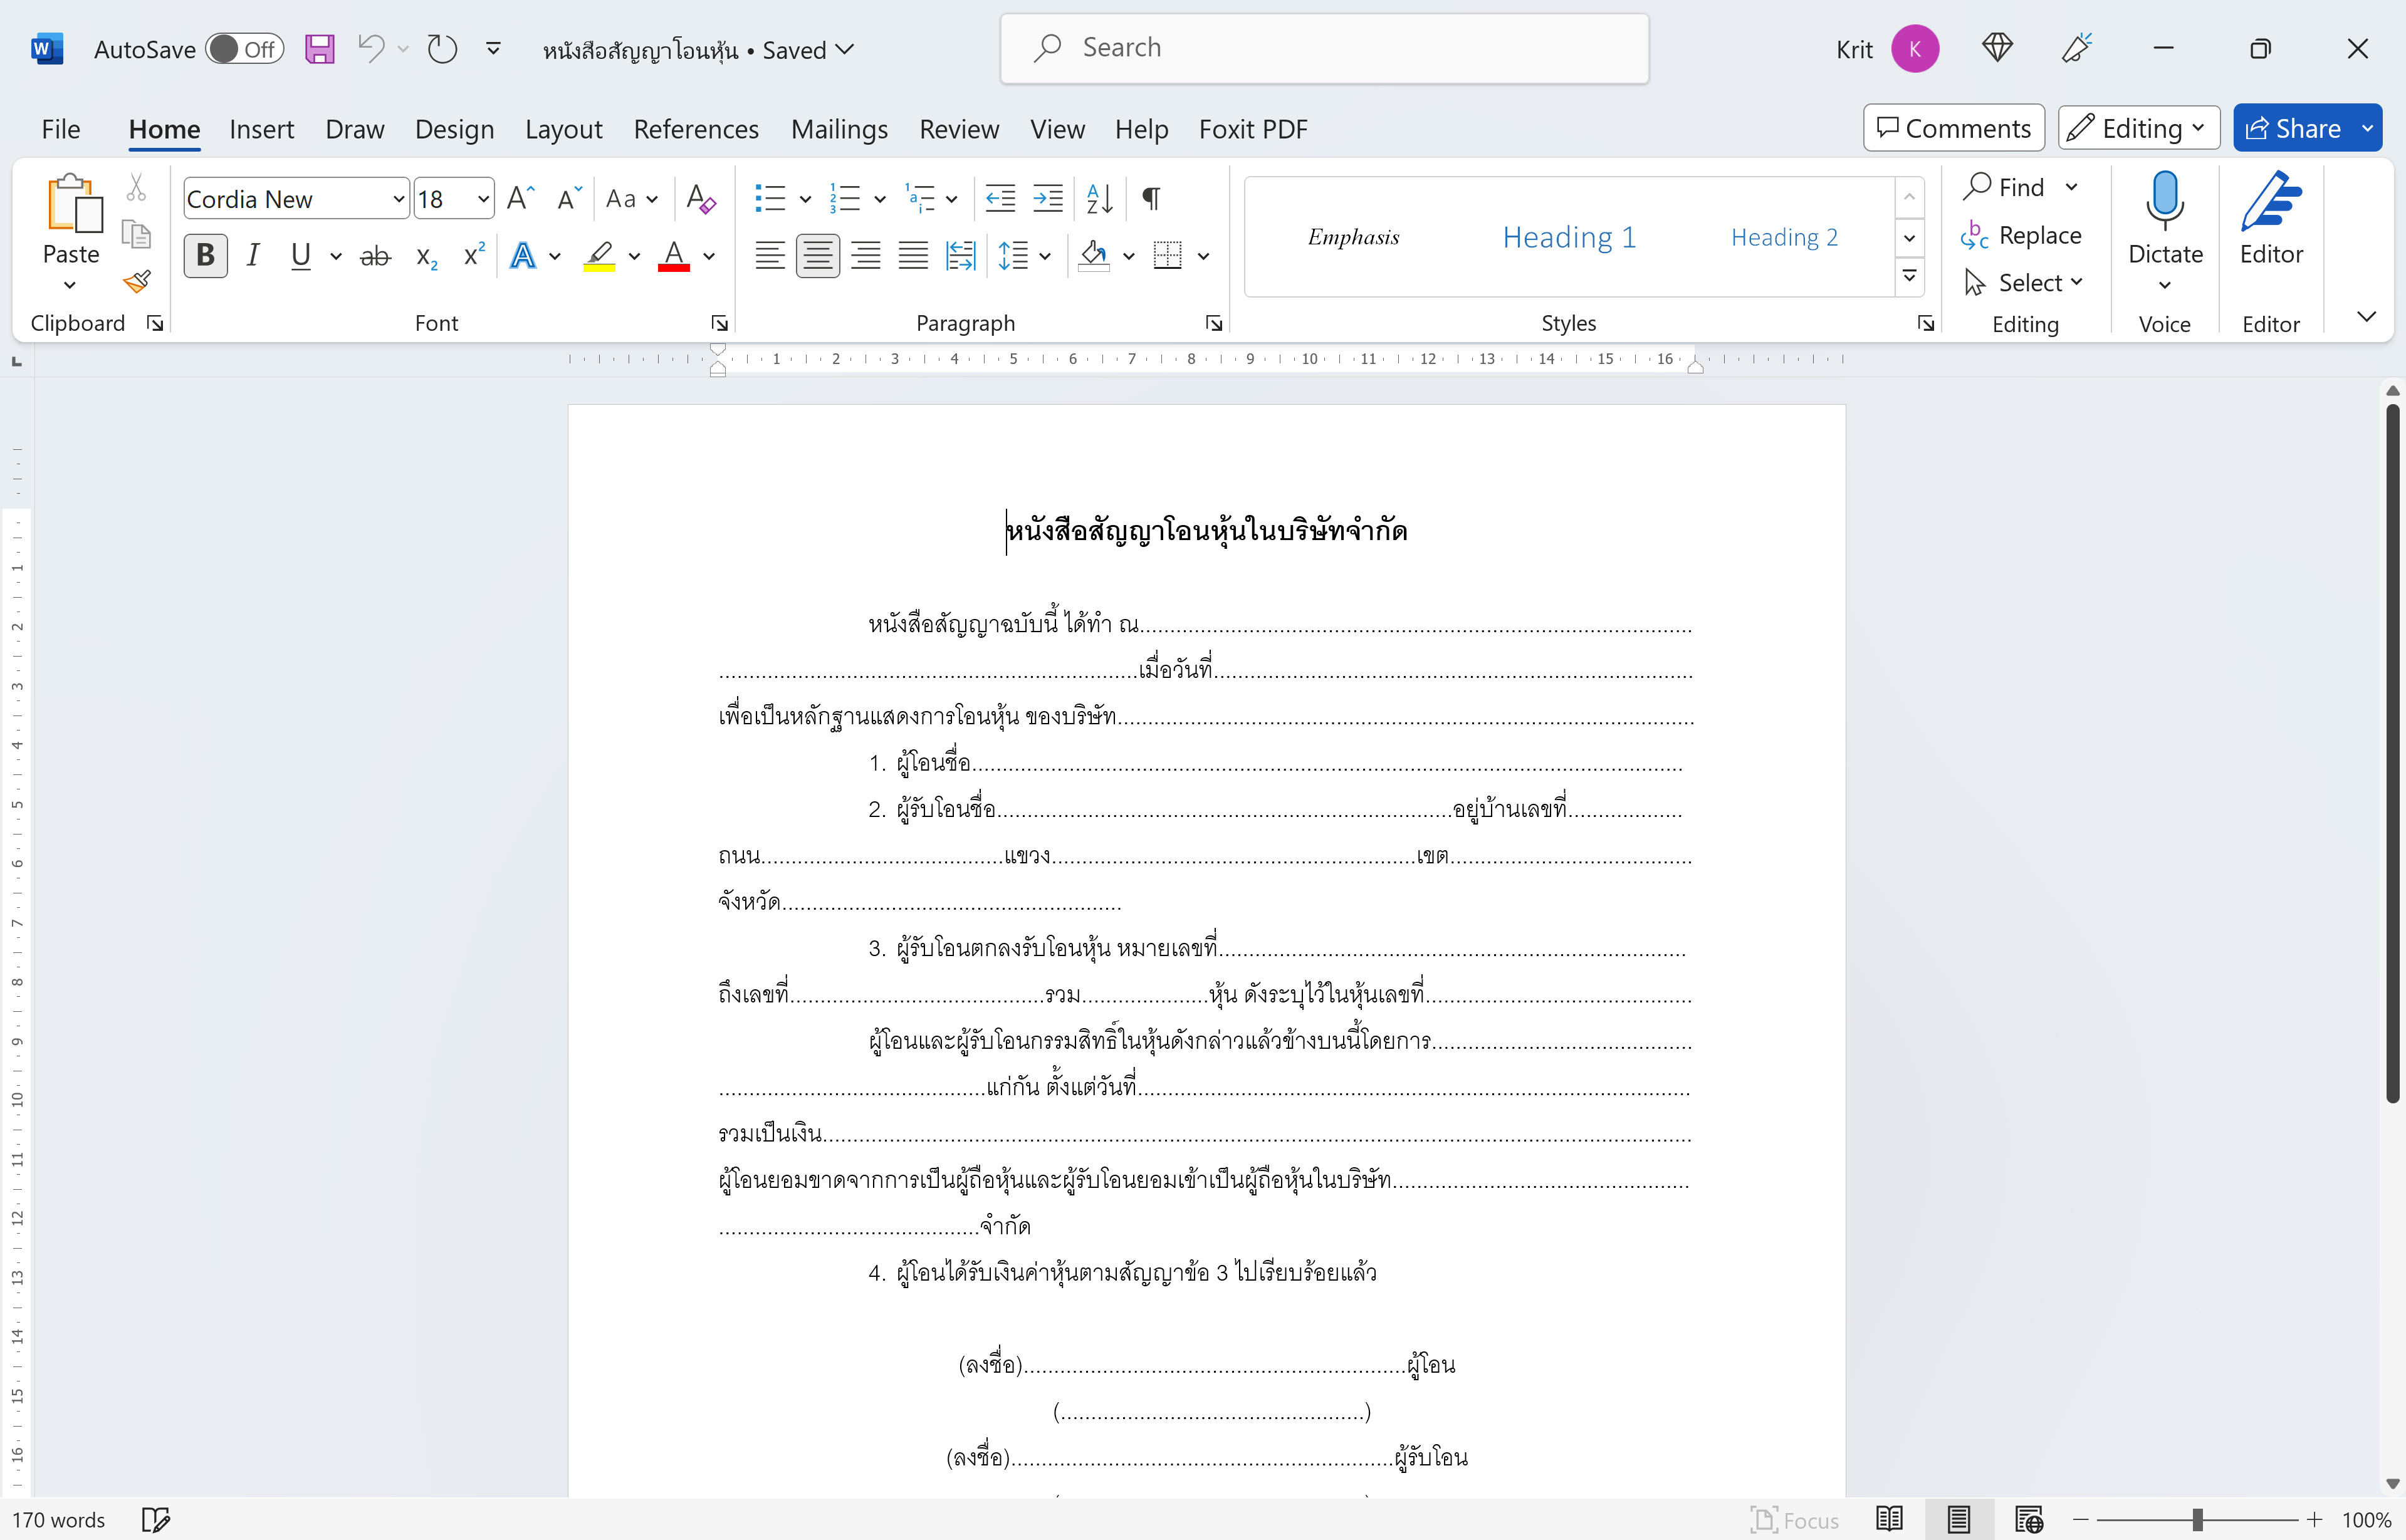Viewport: 2406px width, 1540px height.
Task: Click the Undo arrow icon
Action: click(371, 48)
